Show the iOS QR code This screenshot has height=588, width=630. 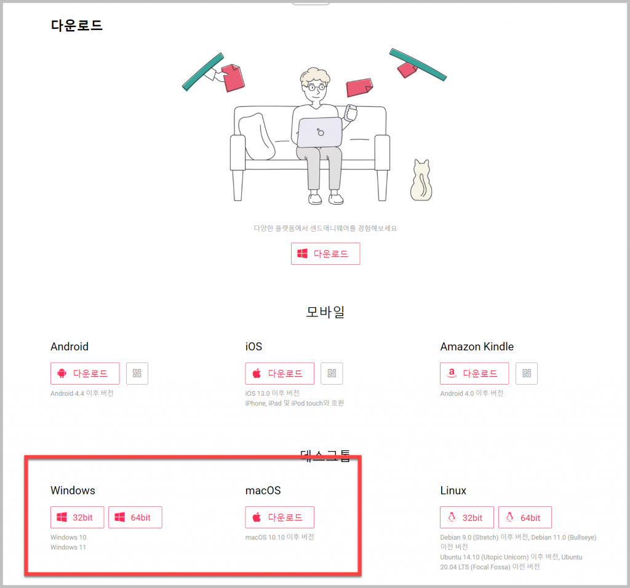[x=332, y=374]
